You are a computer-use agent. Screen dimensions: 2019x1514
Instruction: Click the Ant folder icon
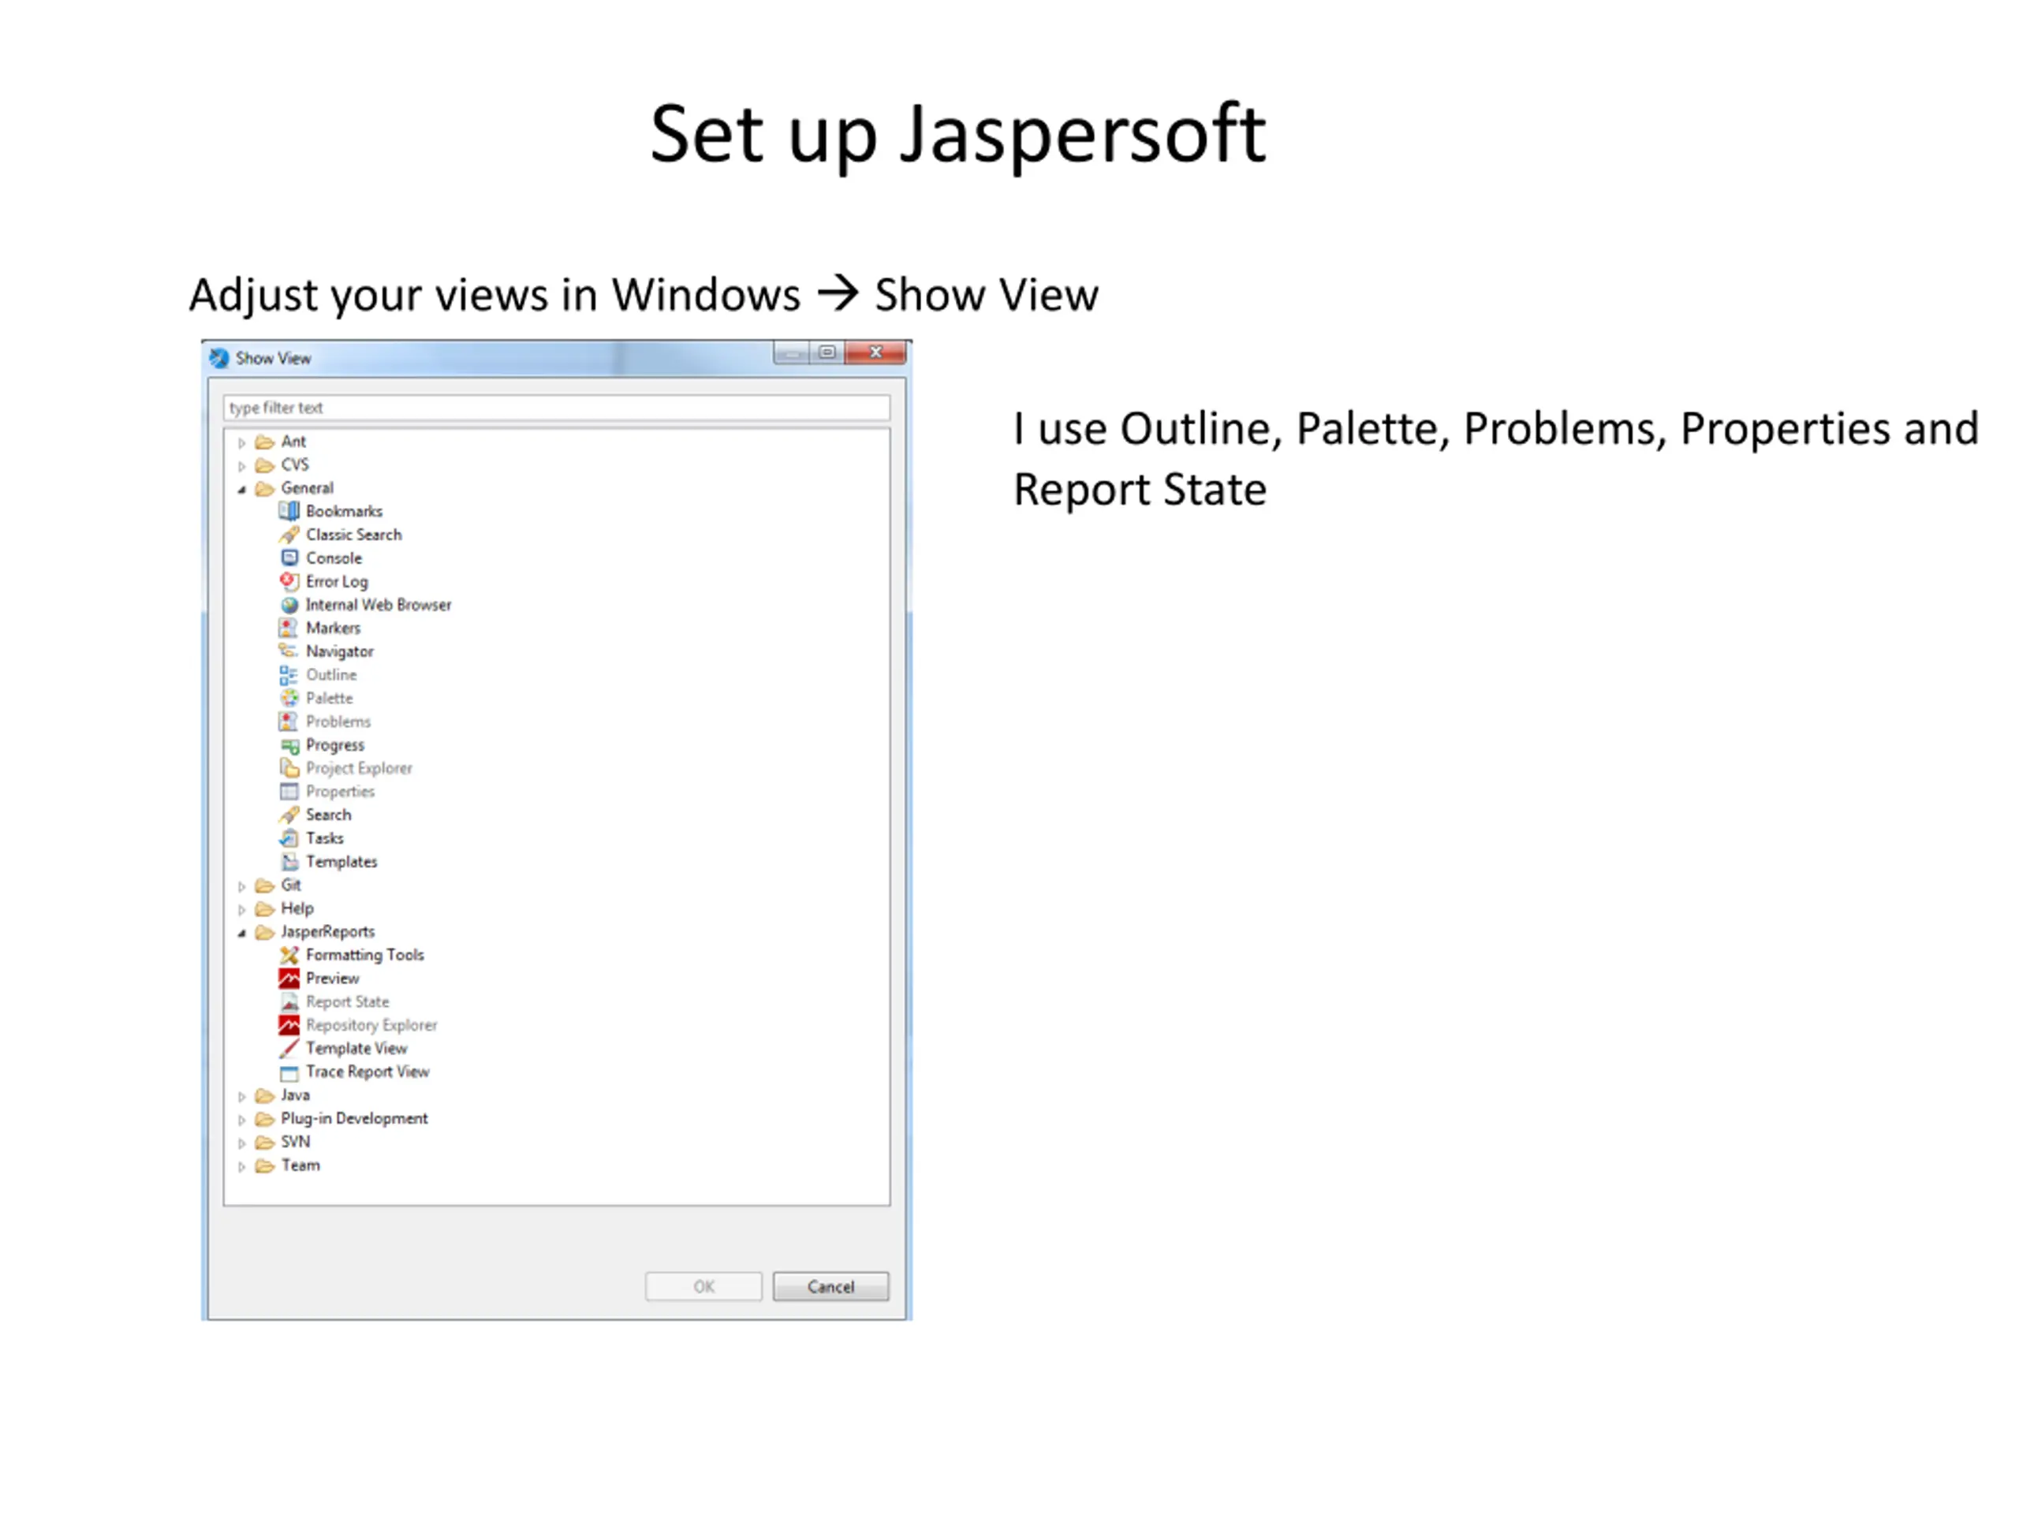click(265, 442)
